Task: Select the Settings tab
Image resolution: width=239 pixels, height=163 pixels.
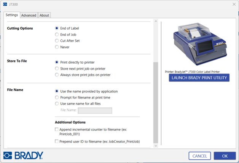Action: (12, 15)
